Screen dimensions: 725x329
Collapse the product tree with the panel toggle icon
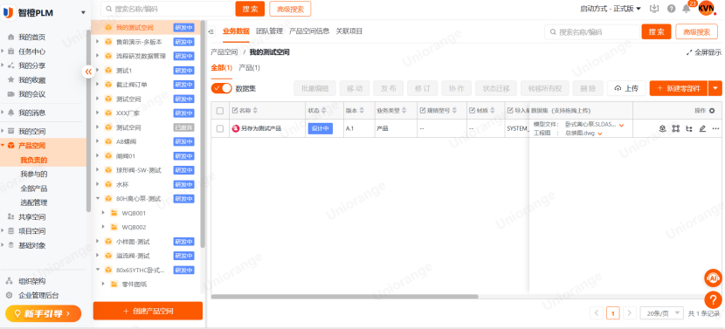click(x=211, y=31)
